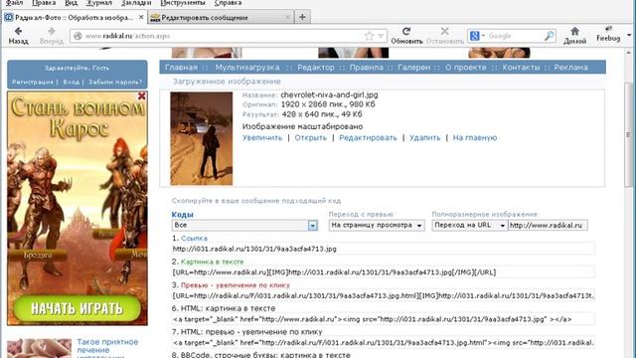The image size is (636, 358).
Task: Stop loading with Остановить icon
Action: click(444, 35)
